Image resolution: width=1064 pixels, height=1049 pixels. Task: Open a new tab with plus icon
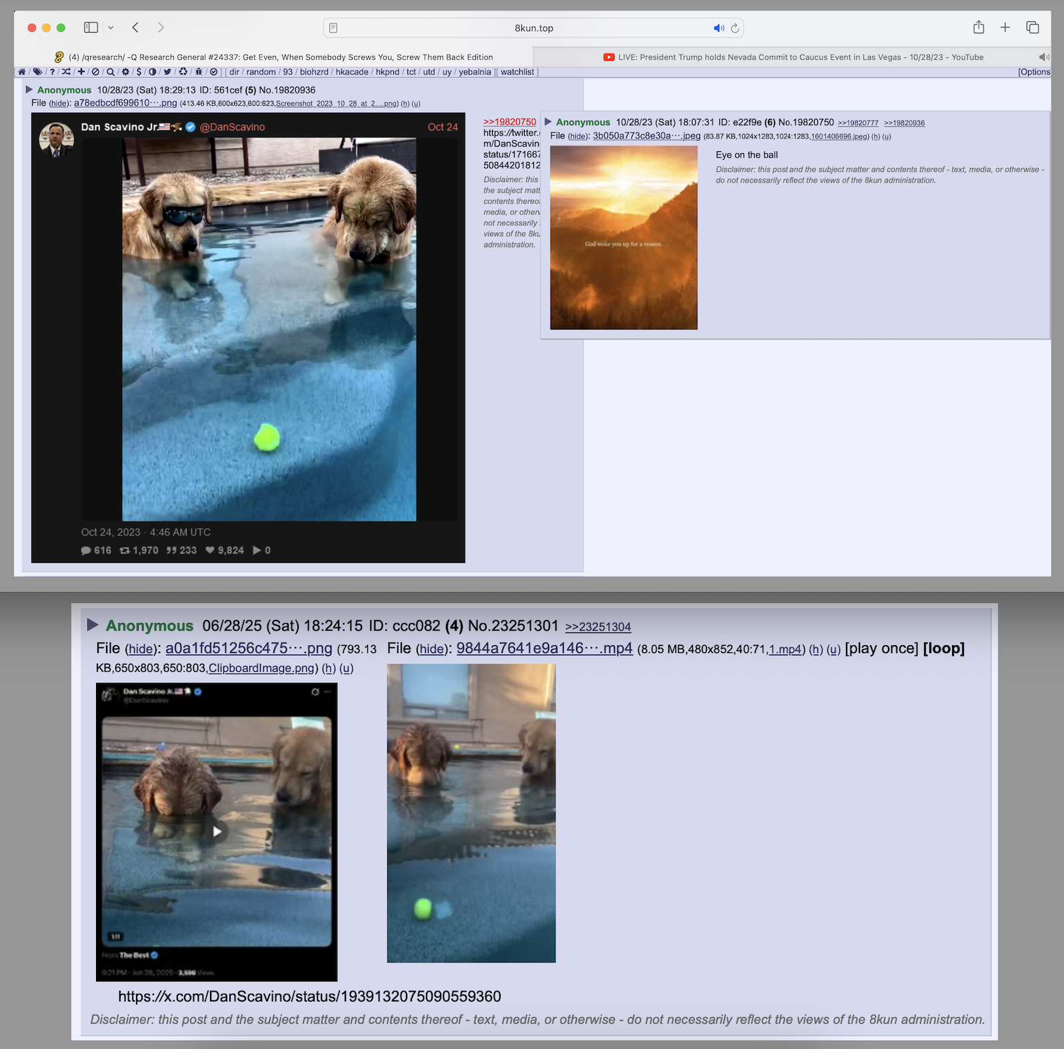click(1005, 27)
